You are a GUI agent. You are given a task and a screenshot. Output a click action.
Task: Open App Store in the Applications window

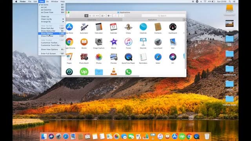[x=69, y=27]
